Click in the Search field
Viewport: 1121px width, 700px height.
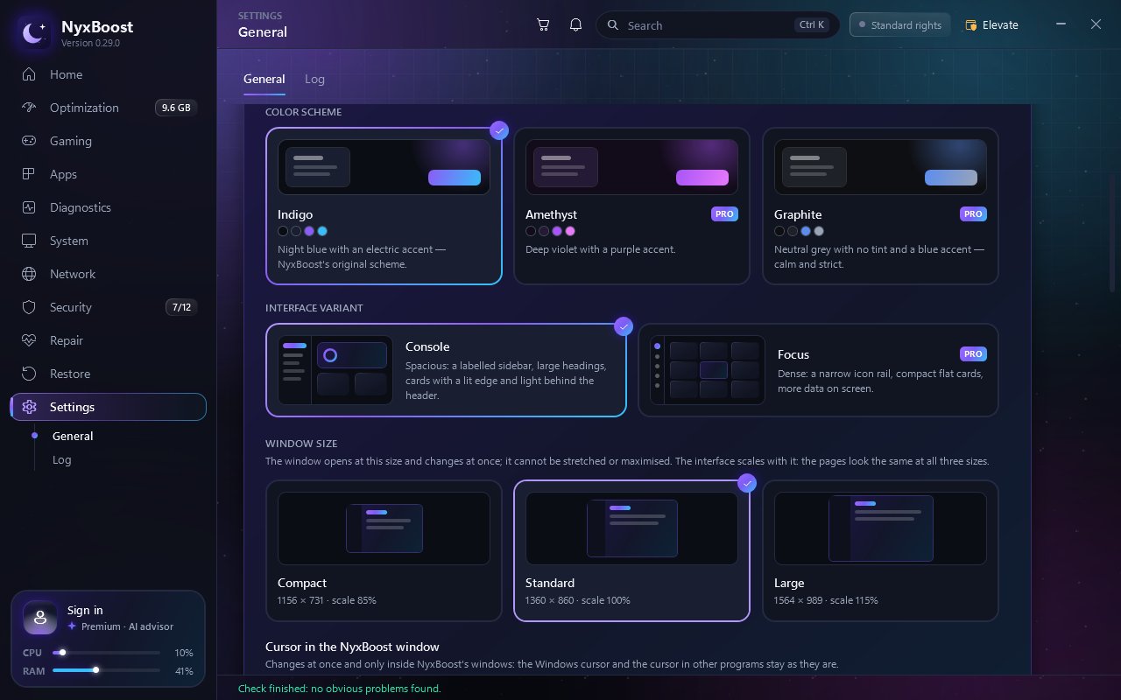[717, 25]
